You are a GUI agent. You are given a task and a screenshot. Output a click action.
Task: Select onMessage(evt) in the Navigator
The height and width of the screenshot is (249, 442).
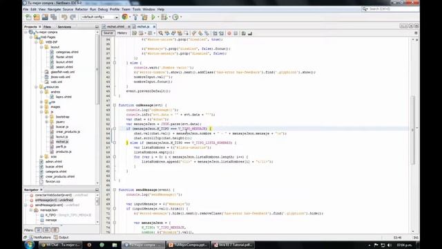(x=54, y=200)
